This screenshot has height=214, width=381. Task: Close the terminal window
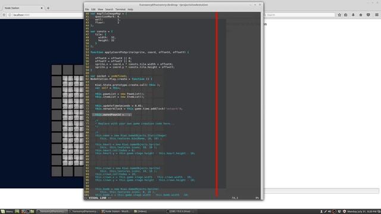[x=260, y=5]
